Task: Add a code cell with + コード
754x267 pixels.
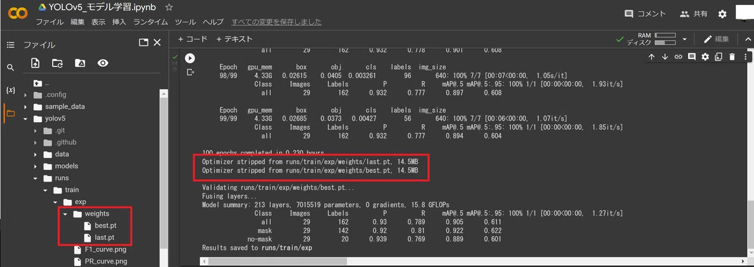Action: click(192, 39)
